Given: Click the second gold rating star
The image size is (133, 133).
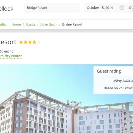Looking at the screenshot, I should (26, 42).
